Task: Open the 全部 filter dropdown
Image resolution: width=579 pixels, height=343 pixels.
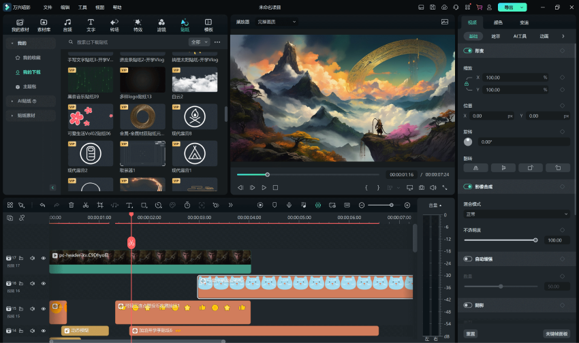Action: point(198,42)
